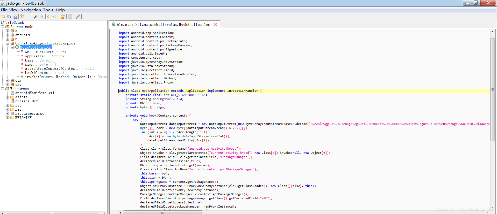The image size is (497, 214).
Task: Click the forward arrow navigation icon
Action: pos(55,17)
